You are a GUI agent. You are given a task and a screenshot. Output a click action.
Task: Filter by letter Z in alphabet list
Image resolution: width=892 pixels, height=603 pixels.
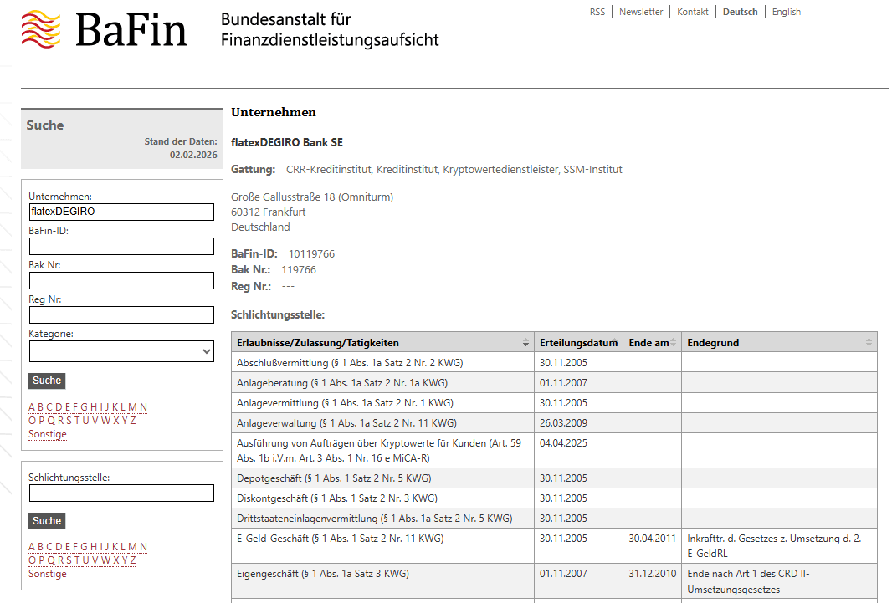coord(131,421)
